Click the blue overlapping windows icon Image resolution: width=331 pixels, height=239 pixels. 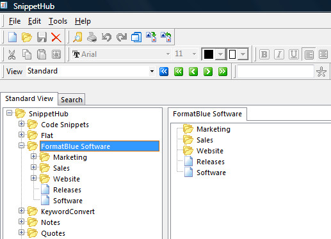[x=136, y=37]
